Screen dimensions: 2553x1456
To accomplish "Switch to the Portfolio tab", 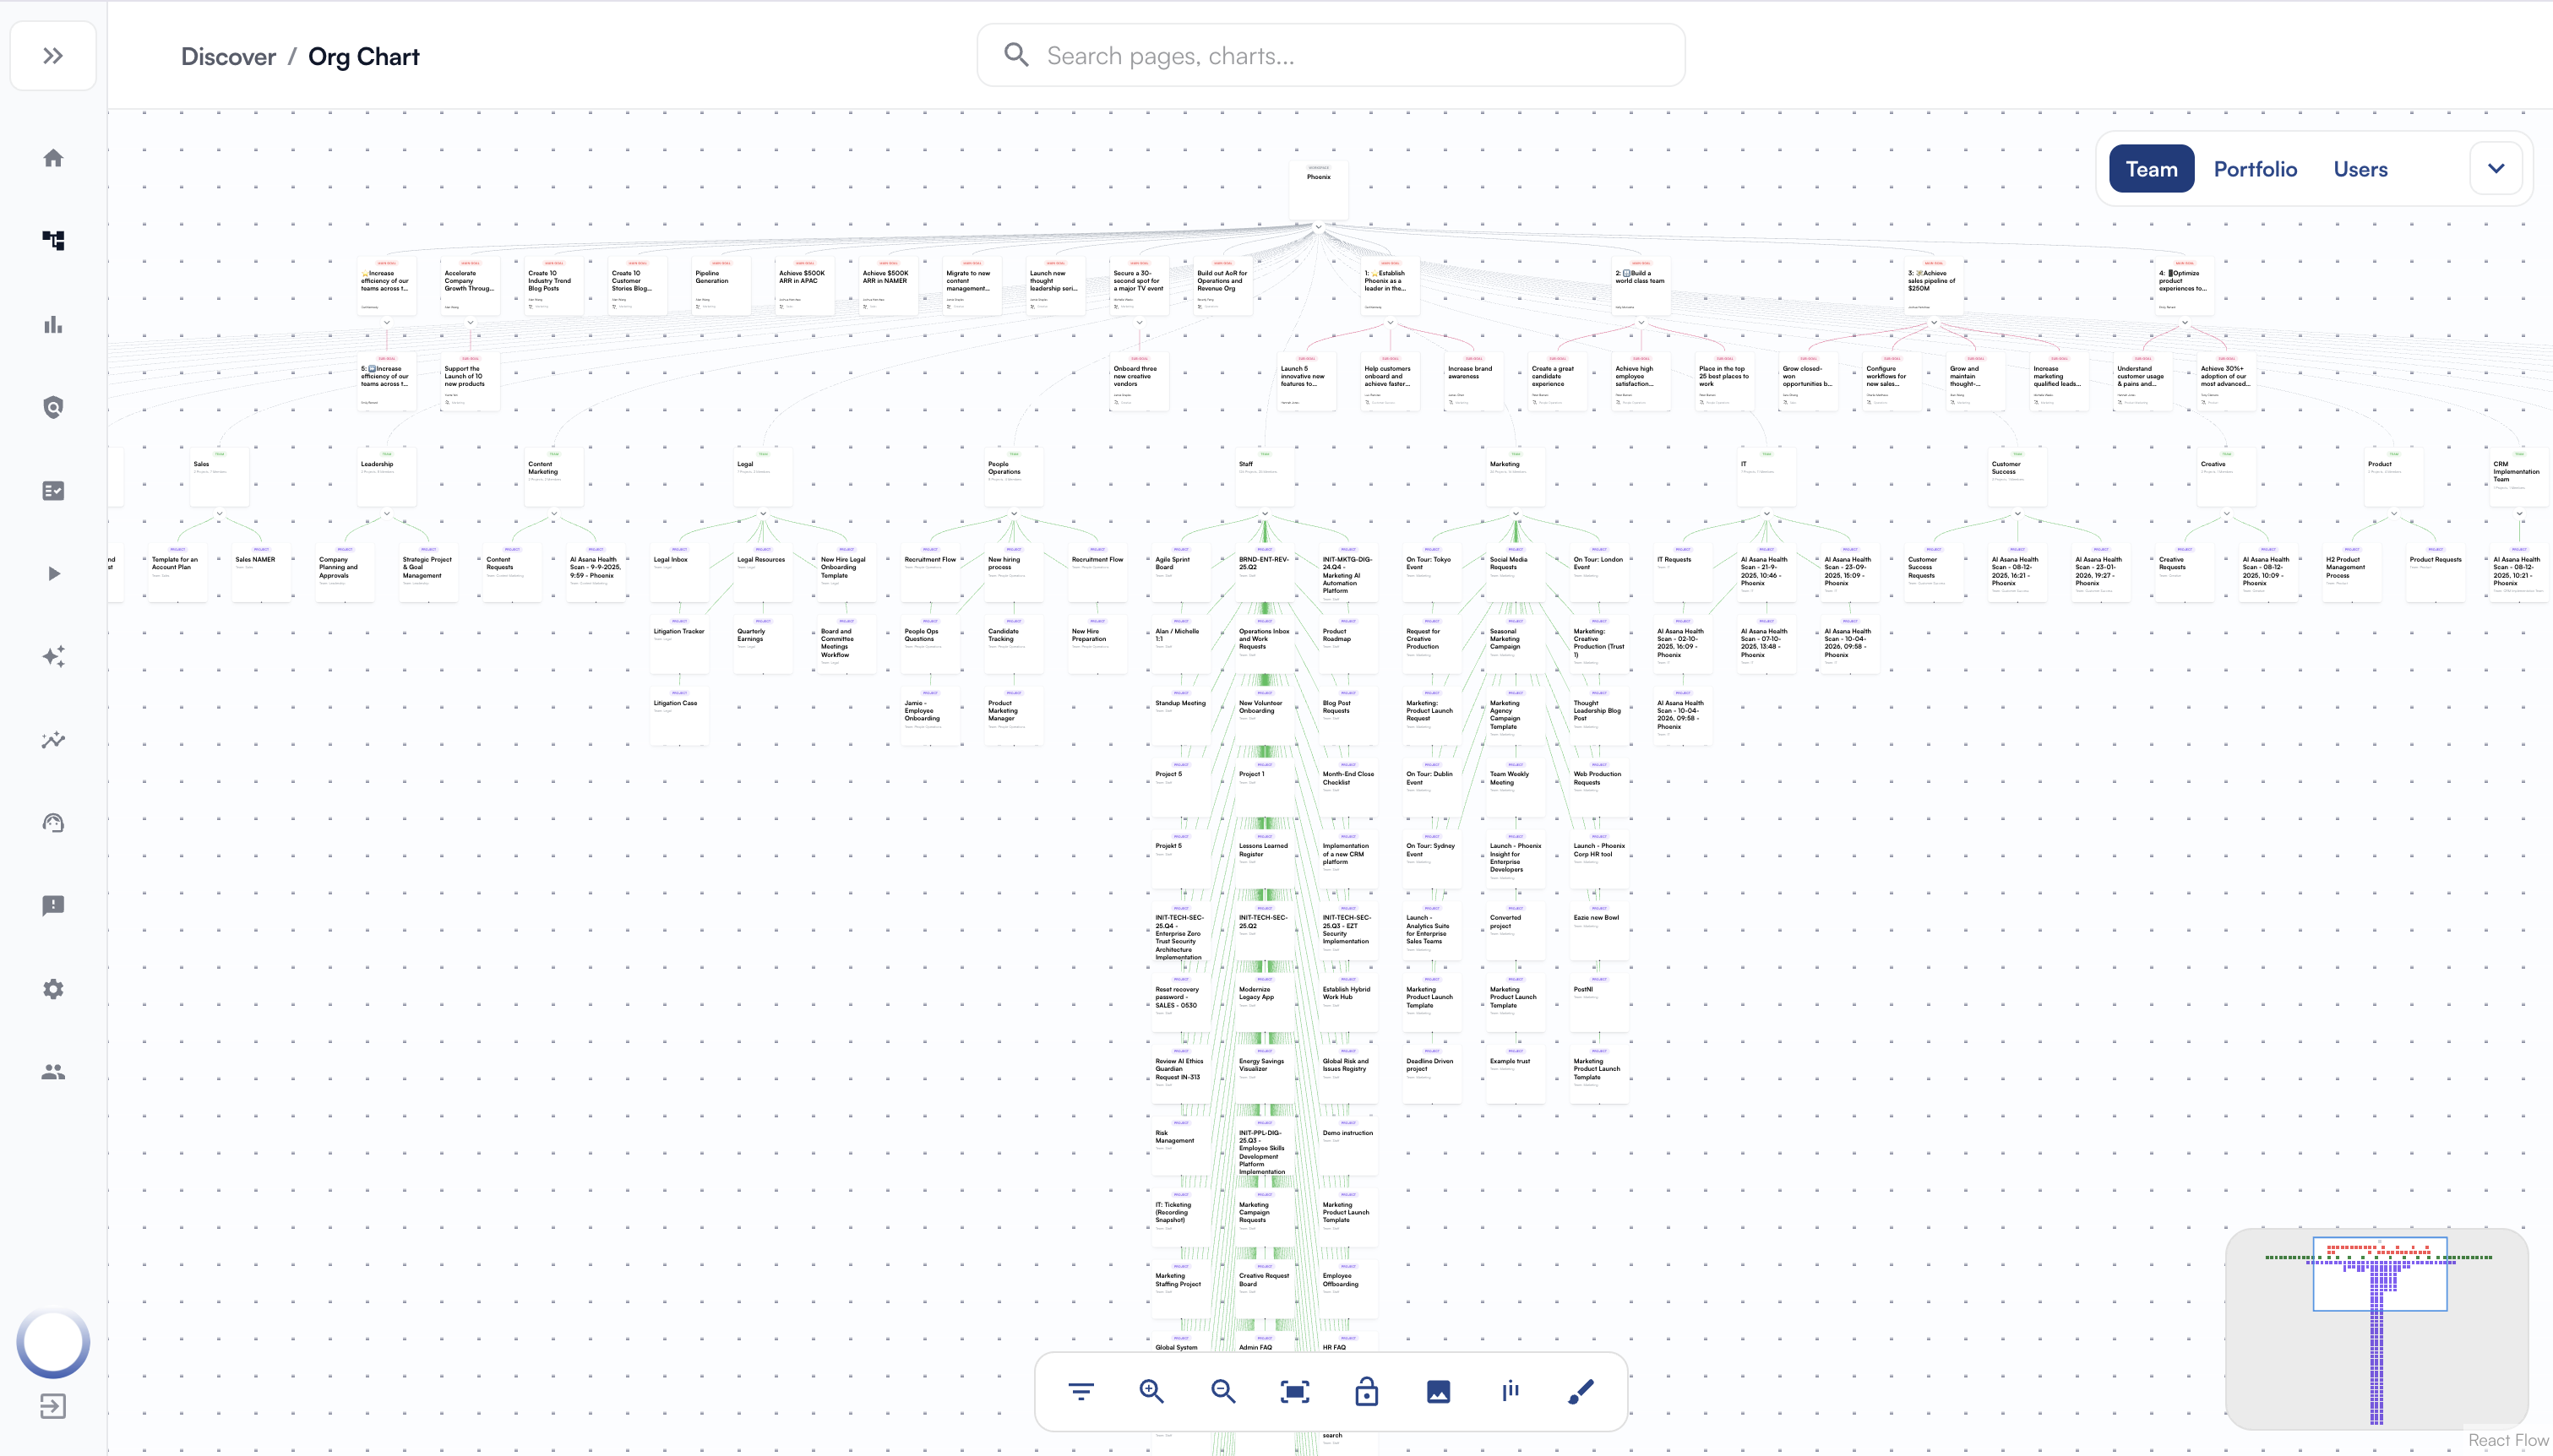I will (x=2255, y=169).
